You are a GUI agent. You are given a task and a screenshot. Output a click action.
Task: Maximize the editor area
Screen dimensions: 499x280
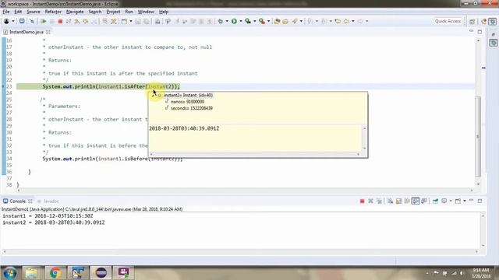(480, 32)
